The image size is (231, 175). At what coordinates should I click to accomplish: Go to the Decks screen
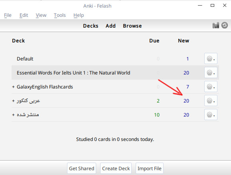click(91, 26)
